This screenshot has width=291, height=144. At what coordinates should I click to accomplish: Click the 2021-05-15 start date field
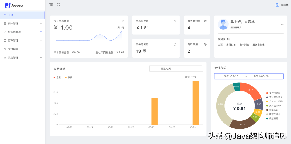tap(231, 76)
